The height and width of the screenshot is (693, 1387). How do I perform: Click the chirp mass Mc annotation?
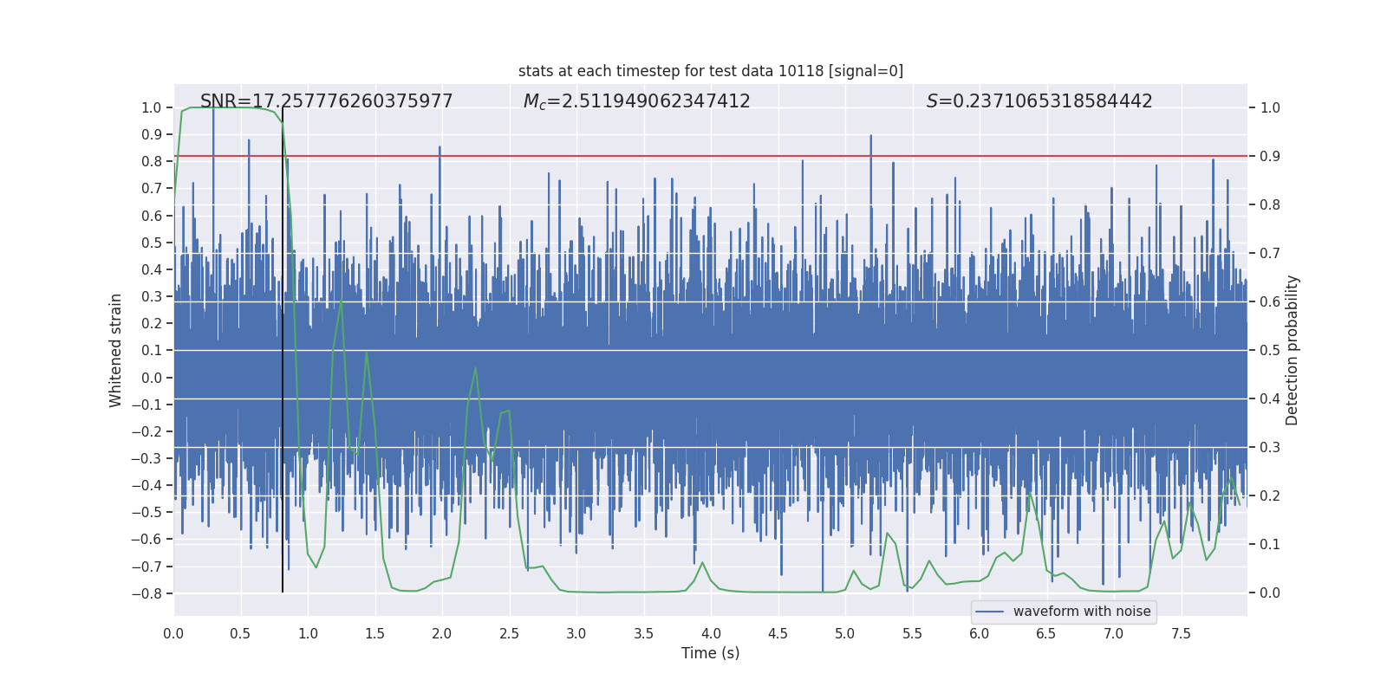[x=636, y=101]
